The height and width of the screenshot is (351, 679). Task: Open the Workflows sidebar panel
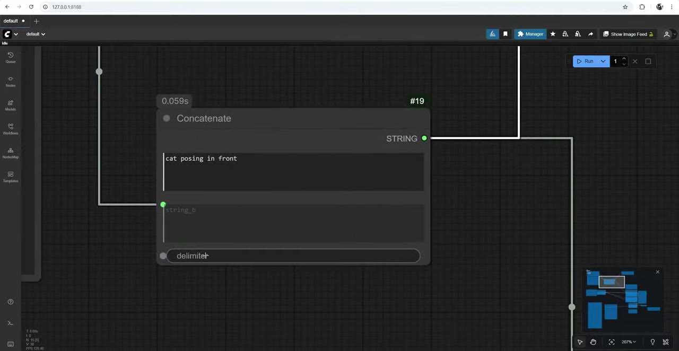click(x=10, y=129)
